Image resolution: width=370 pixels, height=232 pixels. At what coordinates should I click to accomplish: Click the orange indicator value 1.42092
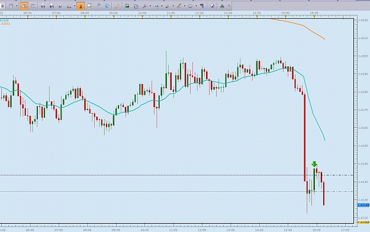[5, 24]
